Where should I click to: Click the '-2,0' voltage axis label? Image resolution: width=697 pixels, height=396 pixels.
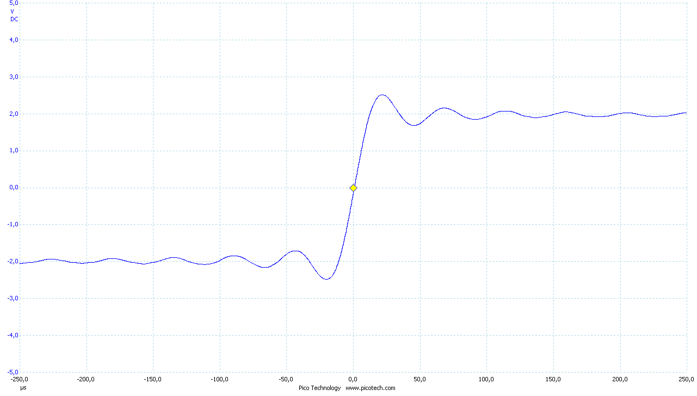tap(13, 261)
